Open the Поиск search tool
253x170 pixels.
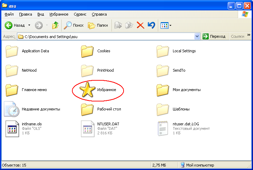tap(74, 25)
